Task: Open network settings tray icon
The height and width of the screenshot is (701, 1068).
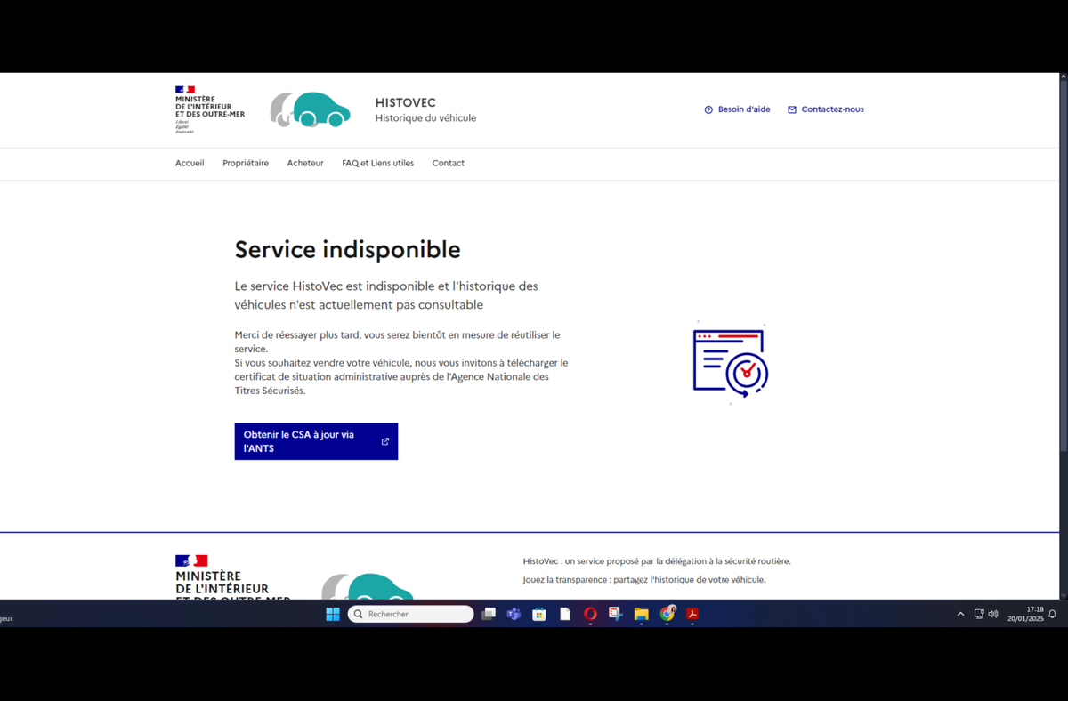Action: (x=979, y=614)
